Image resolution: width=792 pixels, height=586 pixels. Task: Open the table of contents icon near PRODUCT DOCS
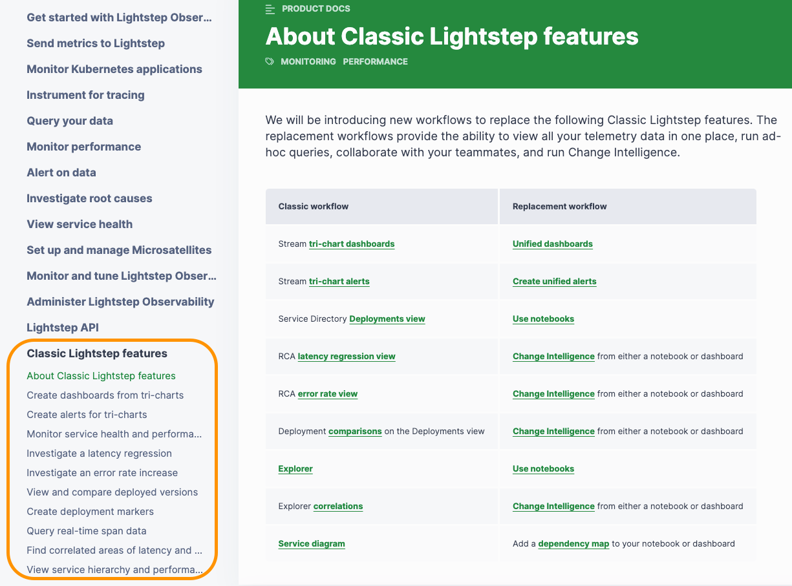[270, 9]
